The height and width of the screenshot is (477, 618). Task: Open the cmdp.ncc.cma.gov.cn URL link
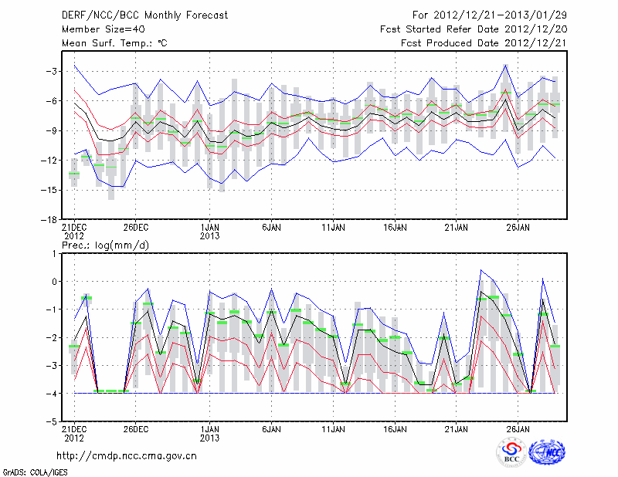127,455
